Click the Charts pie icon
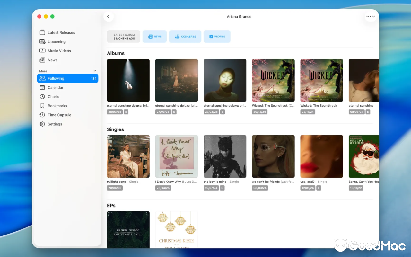 click(42, 97)
